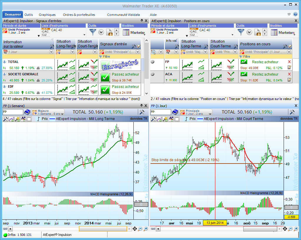The image size is (301, 240).
Task: Click Restez acheteur icon for FP
Action: 244,62
